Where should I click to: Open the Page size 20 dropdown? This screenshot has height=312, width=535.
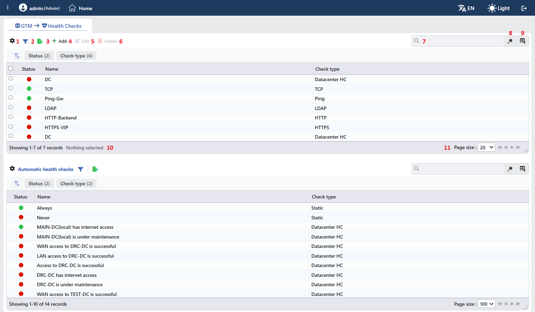click(487, 147)
